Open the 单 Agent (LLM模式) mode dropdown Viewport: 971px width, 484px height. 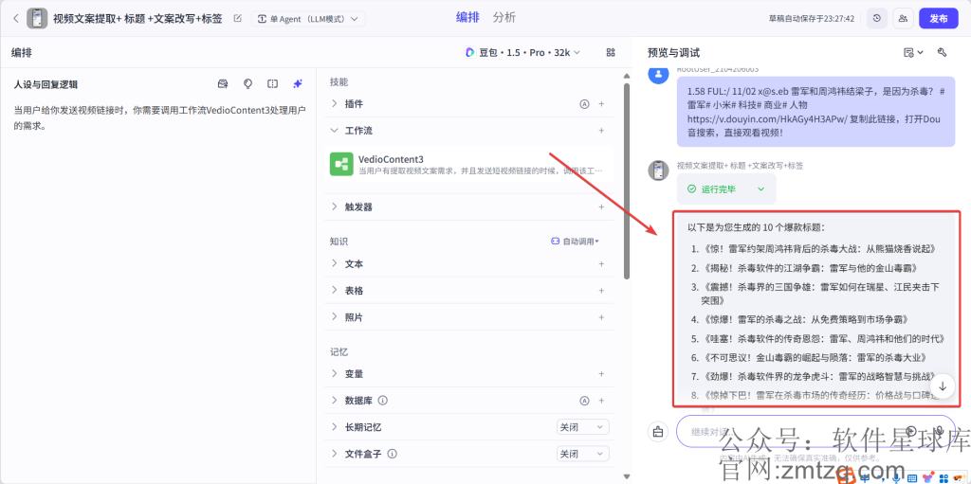click(x=308, y=19)
